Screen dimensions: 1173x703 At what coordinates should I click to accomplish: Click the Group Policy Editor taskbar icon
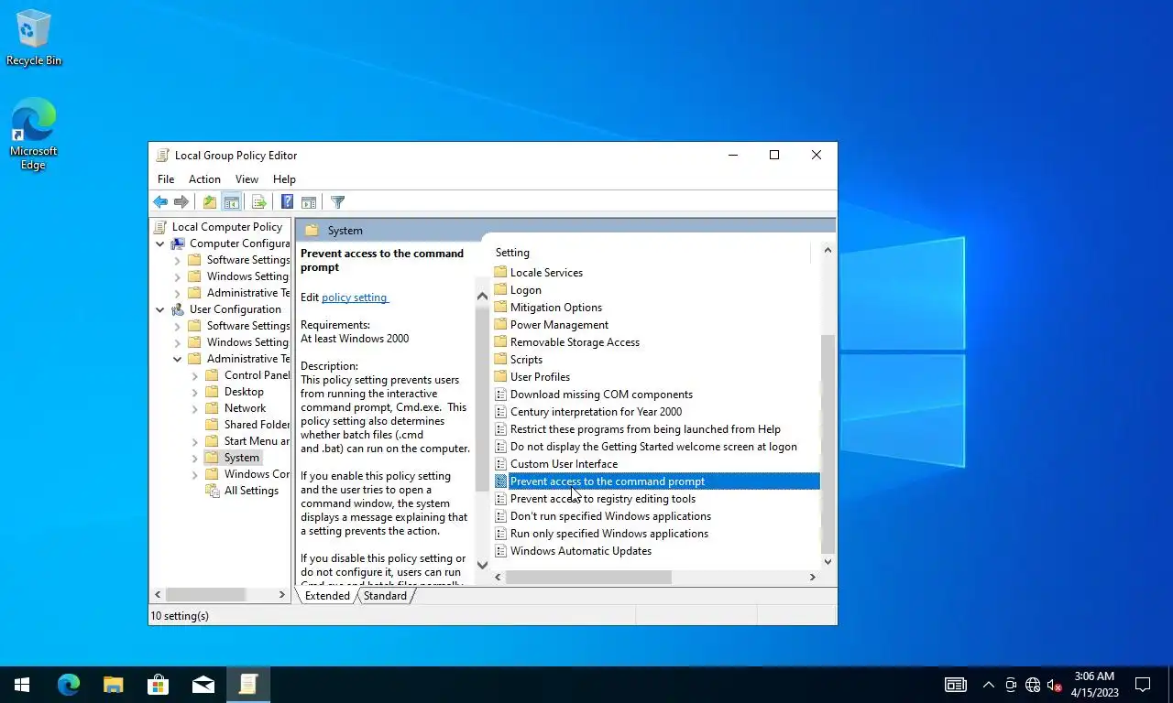(x=247, y=684)
